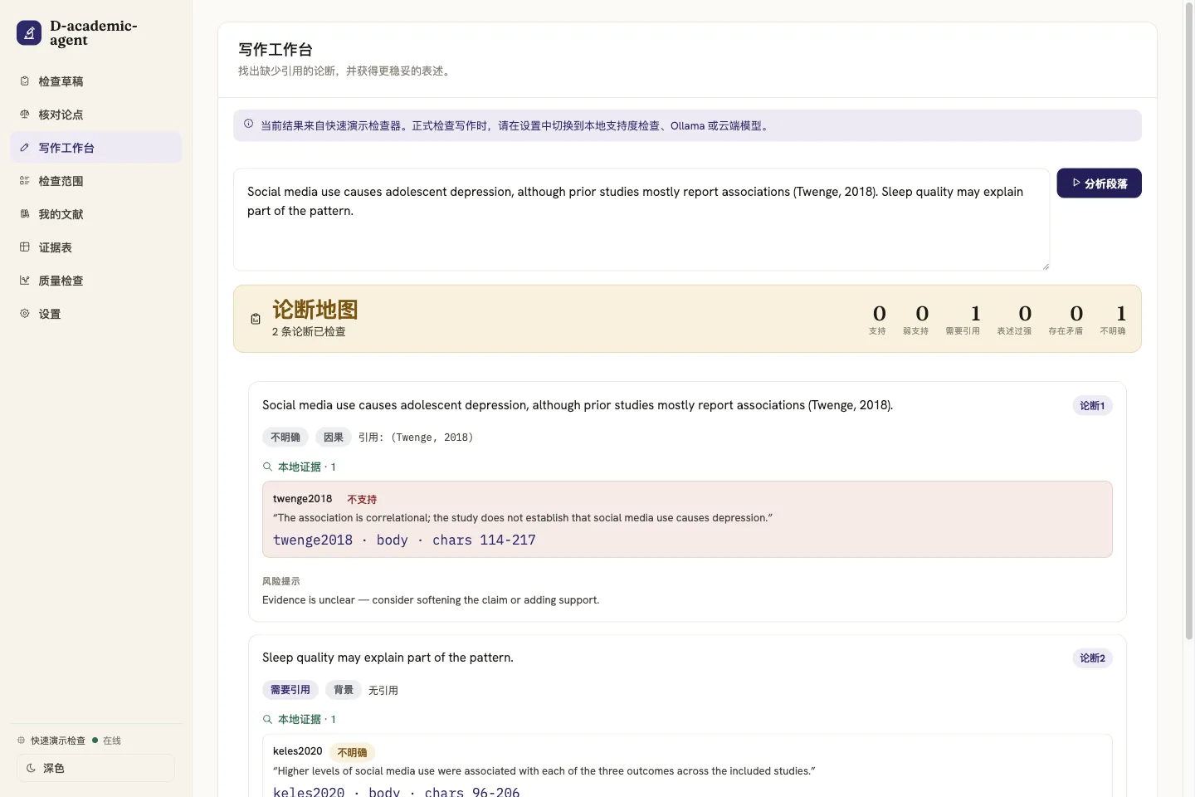Click the 背景 tag
This screenshot has height=797, width=1195.
click(344, 690)
